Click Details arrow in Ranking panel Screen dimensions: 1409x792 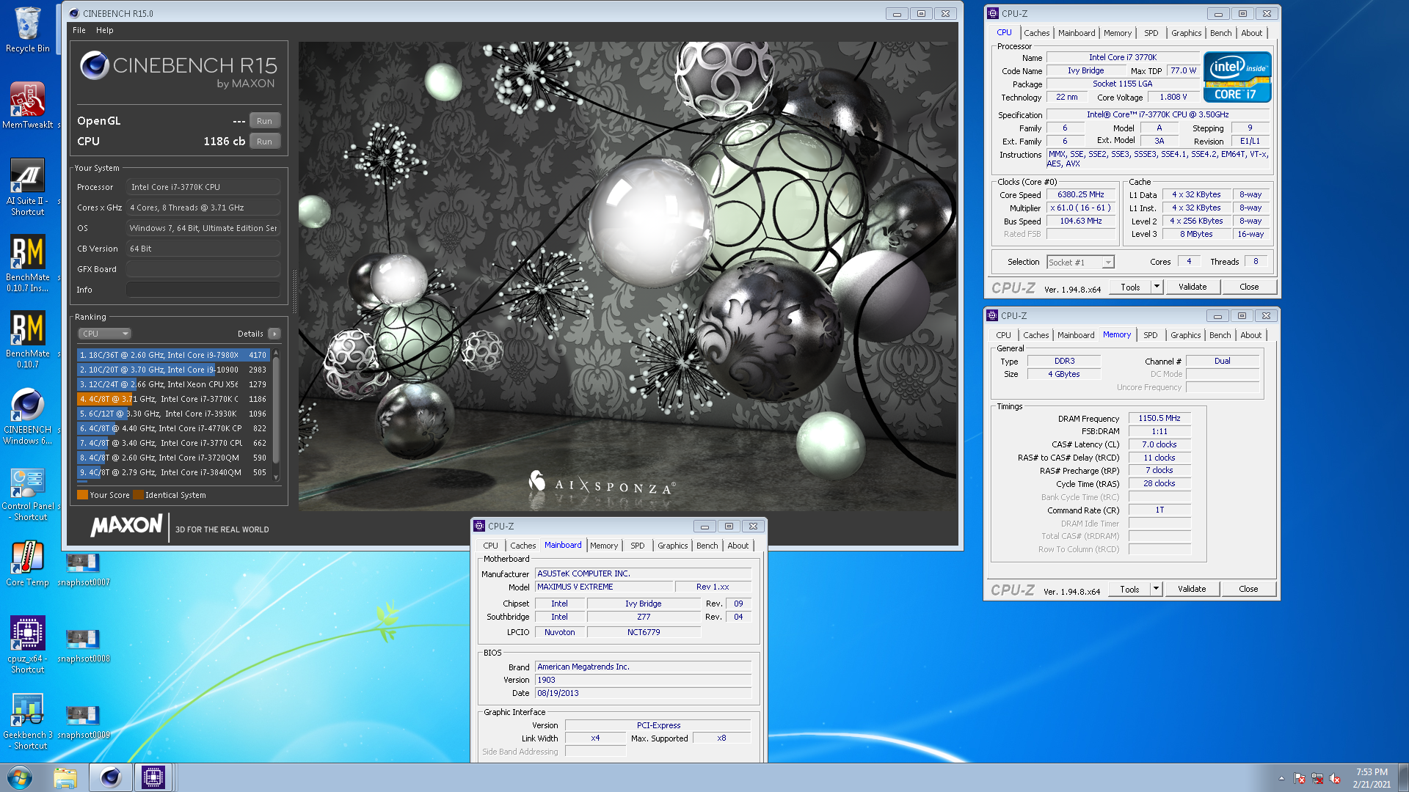pyautogui.click(x=274, y=334)
